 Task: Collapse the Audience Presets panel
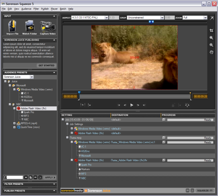pyautogui.click(x=54, y=73)
